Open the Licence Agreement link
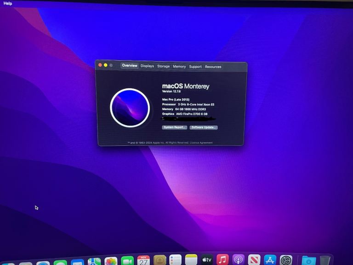The image size is (353, 265). pos(201,143)
